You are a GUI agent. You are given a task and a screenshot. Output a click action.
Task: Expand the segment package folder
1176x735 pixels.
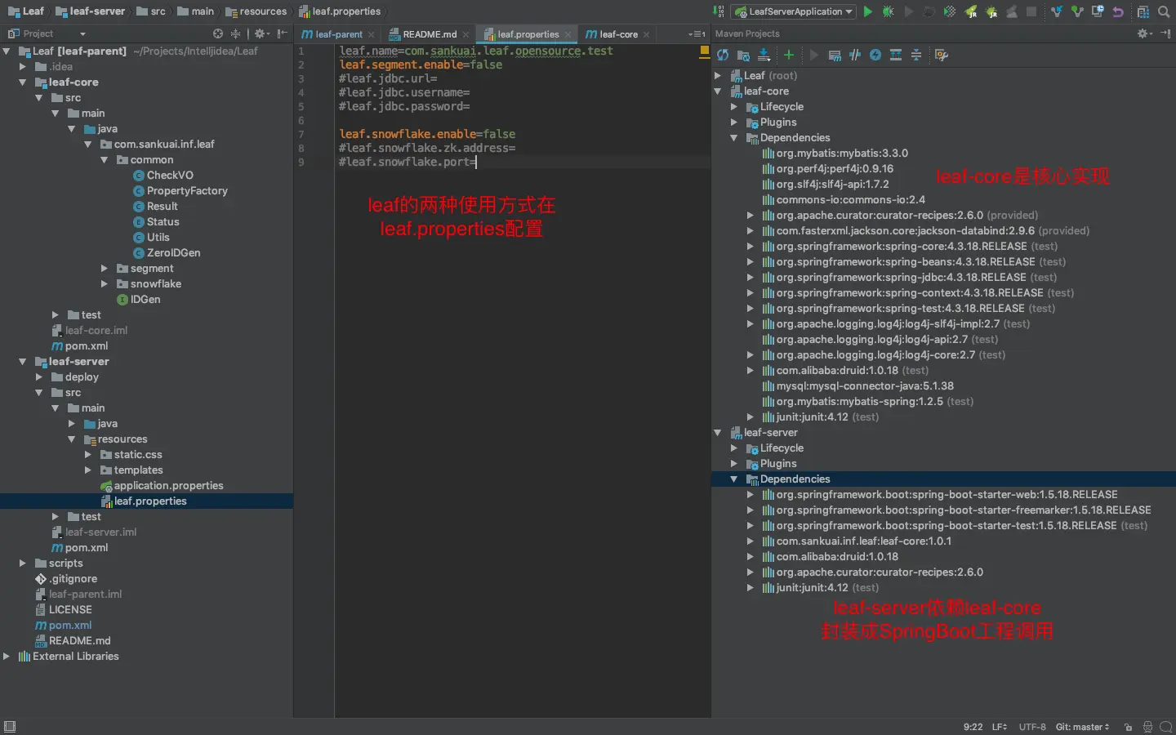pos(105,269)
